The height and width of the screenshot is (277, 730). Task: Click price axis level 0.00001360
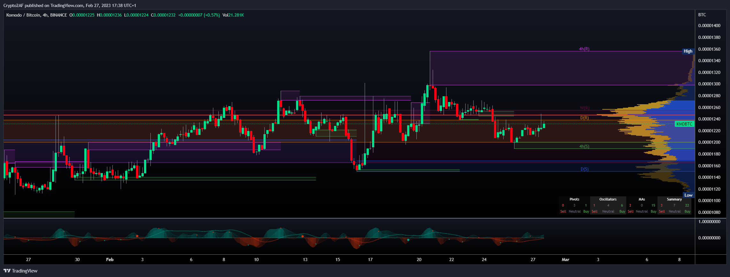click(709, 49)
